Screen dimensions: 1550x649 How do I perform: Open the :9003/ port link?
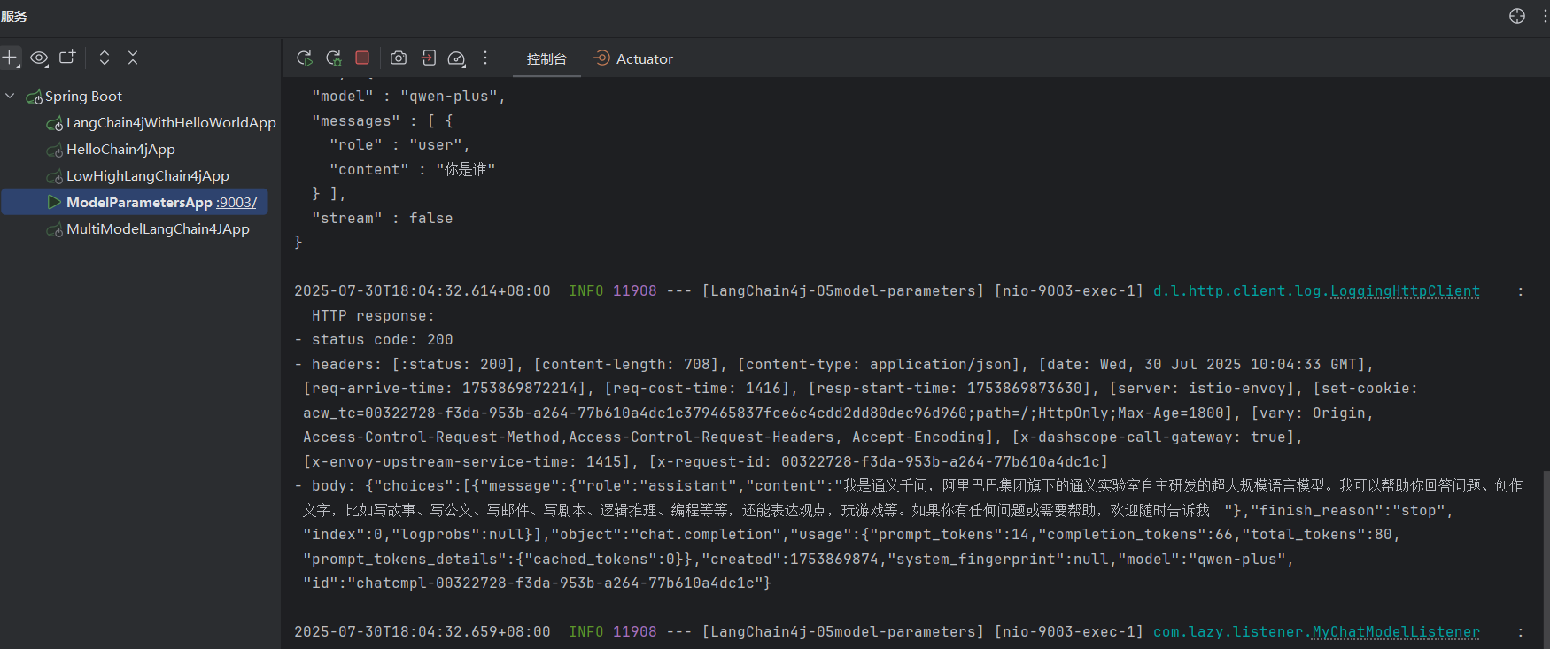(236, 203)
